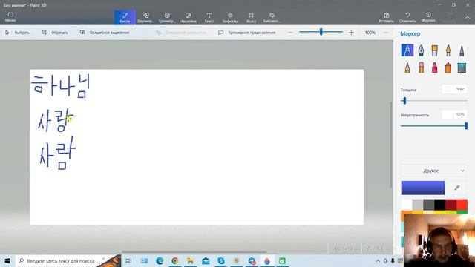The height and width of the screenshot is (267, 475).
Task: Choose the bright red palette color
Action: click(462, 205)
